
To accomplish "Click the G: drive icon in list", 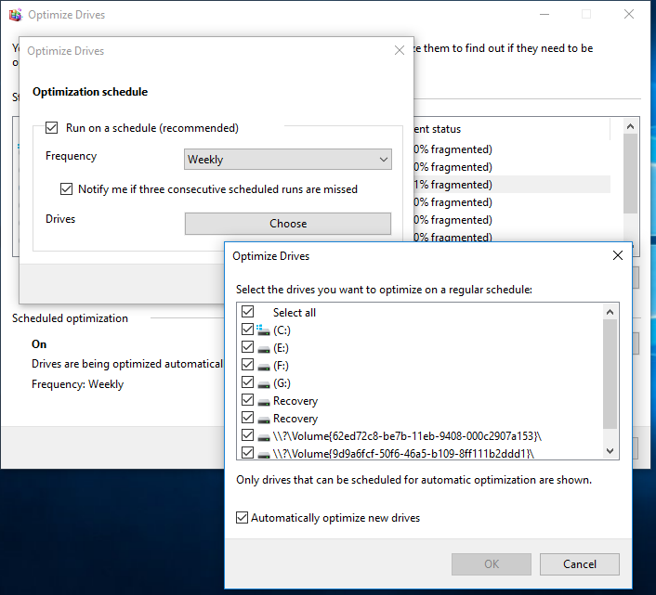I will (264, 383).
